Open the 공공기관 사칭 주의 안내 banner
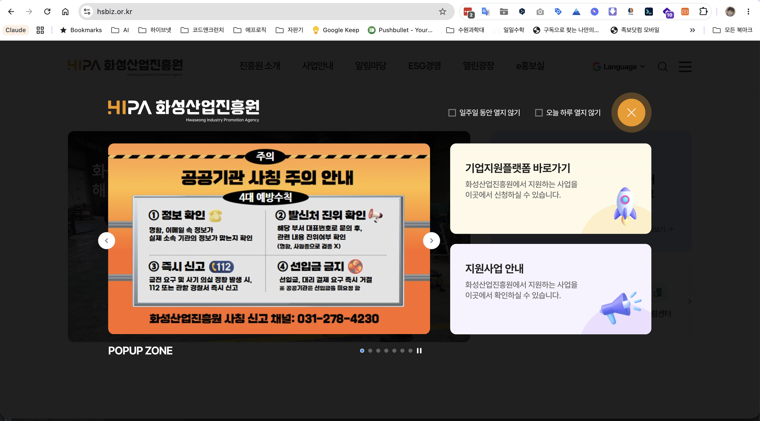Image resolution: width=760 pixels, height=421 pixels. tap(269, 239)
